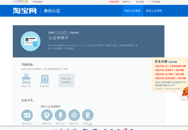Image resolution: width=188 pixels, height=130 pixels.
Task: Click the 更多认证 敬请期待 label
Action: click(51, 106)
